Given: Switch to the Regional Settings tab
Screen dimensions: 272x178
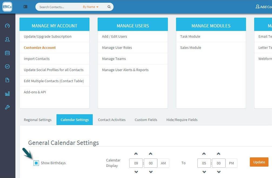Looking at the screenshot, I should [x=38, y=120].
